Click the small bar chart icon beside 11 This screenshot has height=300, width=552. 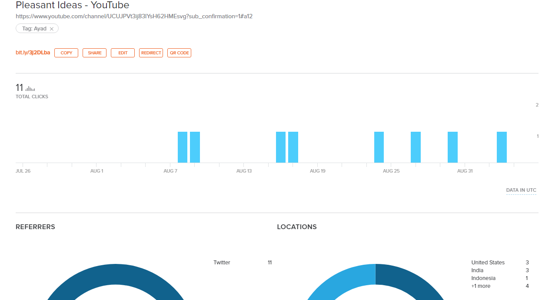(30, 89)
